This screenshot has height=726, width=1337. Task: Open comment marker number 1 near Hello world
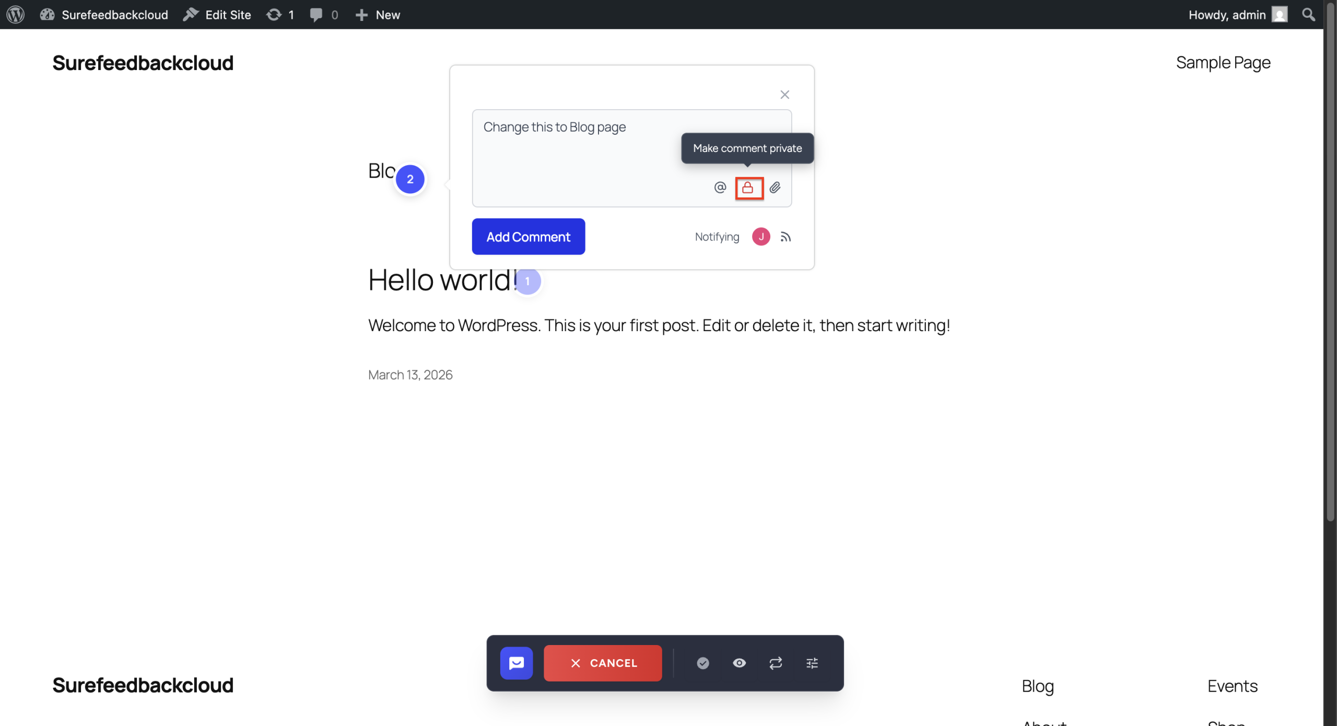tap(527, 282)
